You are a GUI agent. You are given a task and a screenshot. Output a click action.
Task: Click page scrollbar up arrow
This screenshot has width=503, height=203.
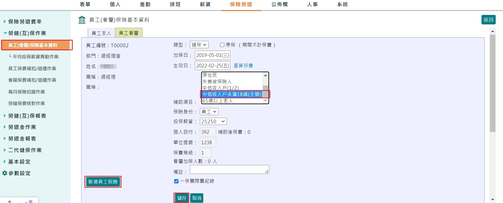pos(493,31)
